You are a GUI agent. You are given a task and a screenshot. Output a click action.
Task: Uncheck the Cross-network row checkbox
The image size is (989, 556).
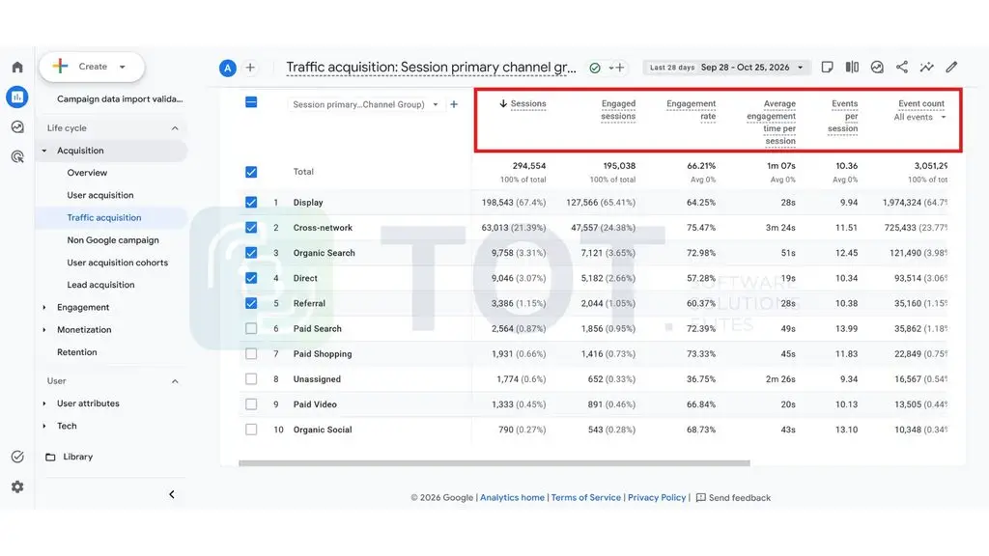pyautogui.click(x=251, y=228)
